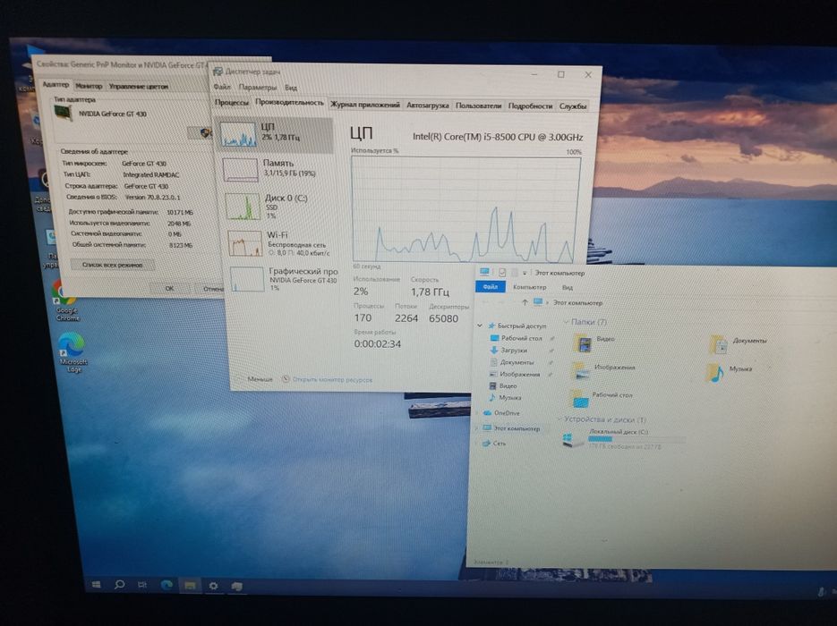Open Explorer's Вид ribbon tab
Viewport: 837px width, 626px height.
click(568, 287)
